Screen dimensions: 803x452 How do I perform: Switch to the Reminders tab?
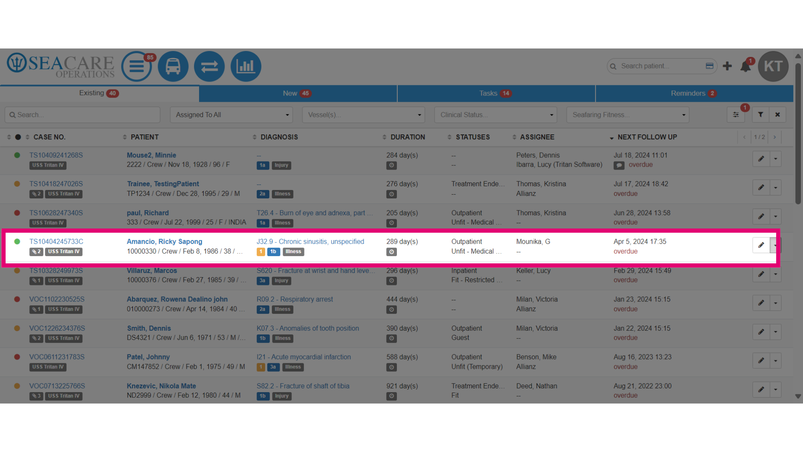coord(694,93)
